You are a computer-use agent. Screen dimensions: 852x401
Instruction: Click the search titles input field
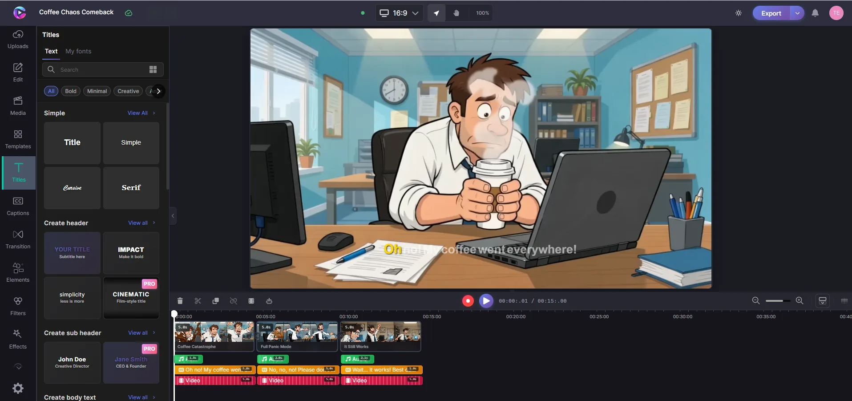tap(103, 69)
